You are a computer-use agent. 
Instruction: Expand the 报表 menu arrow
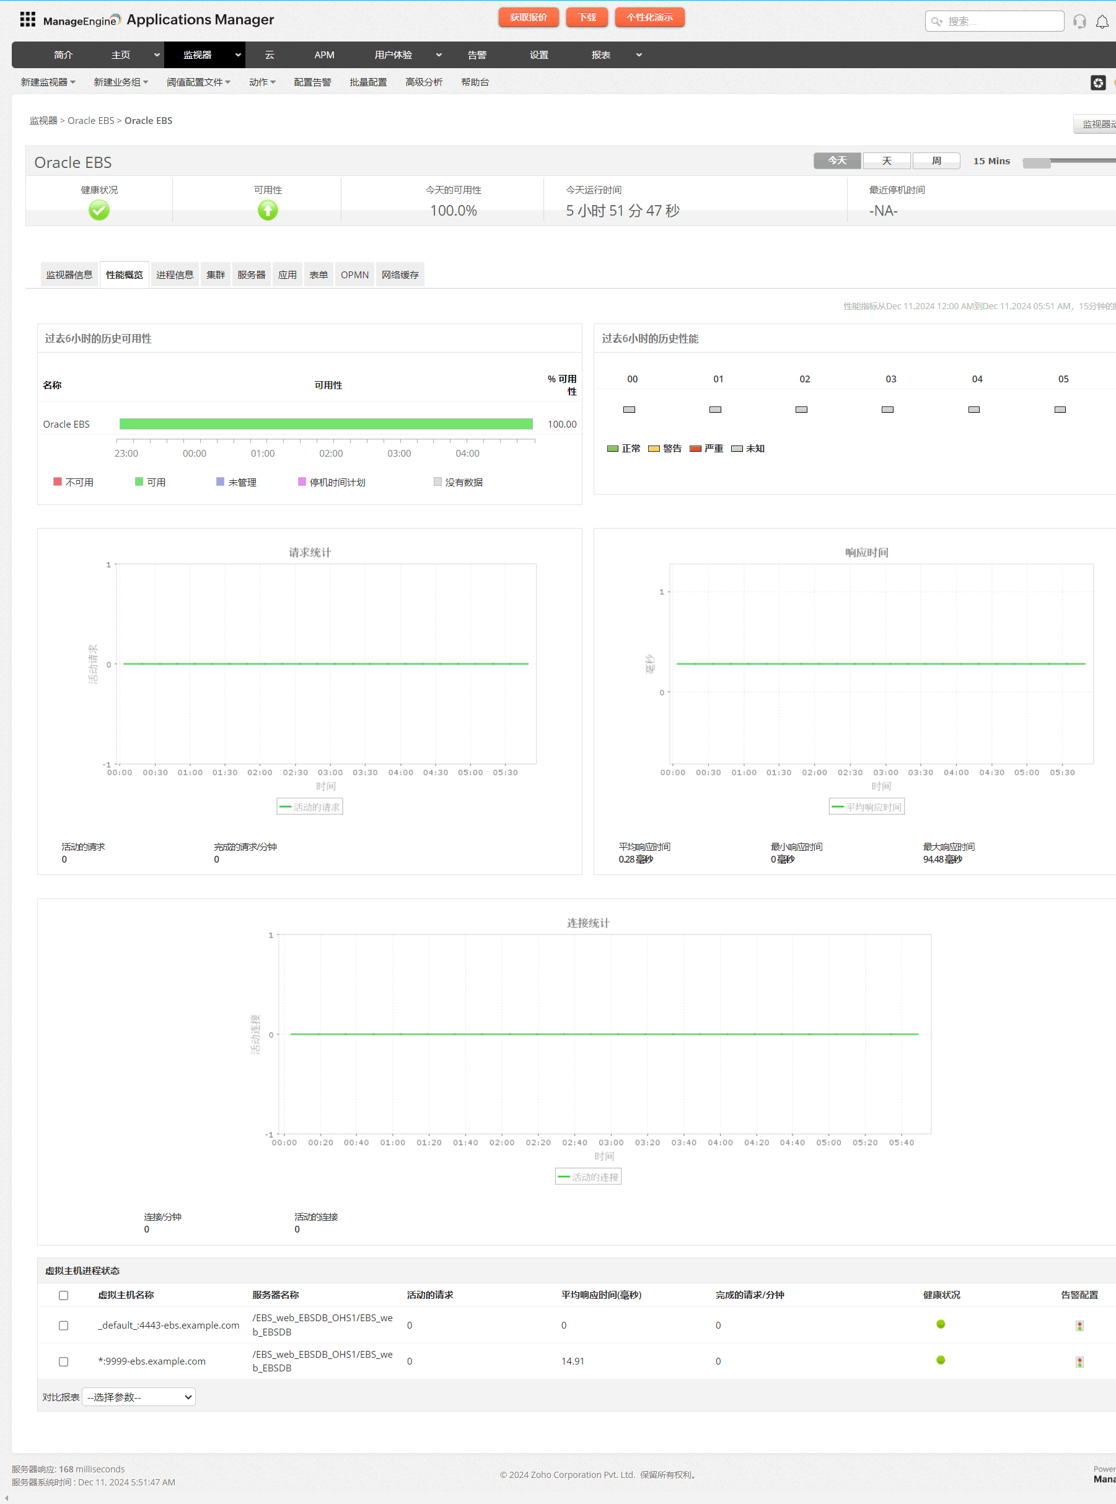[x=638, y=55]
